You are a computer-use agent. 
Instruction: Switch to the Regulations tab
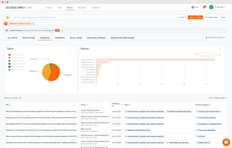[x=29, y=38]
